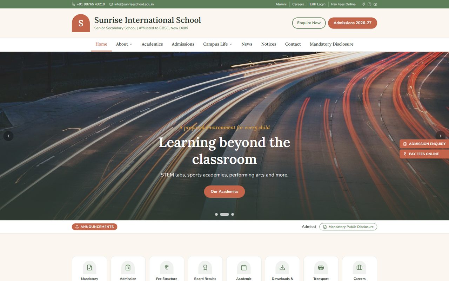Go to the previous hero slide

pos(8,136)
